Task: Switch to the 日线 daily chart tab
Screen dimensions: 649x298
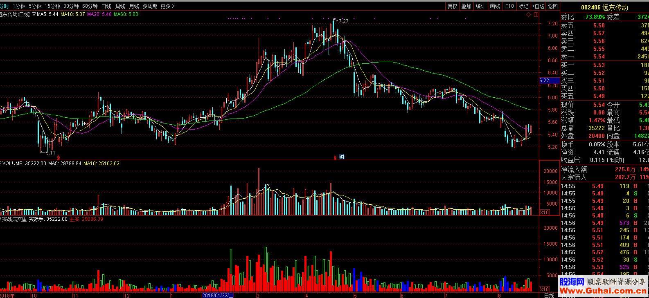Action: pyautogui.click(x=106, y=6)
